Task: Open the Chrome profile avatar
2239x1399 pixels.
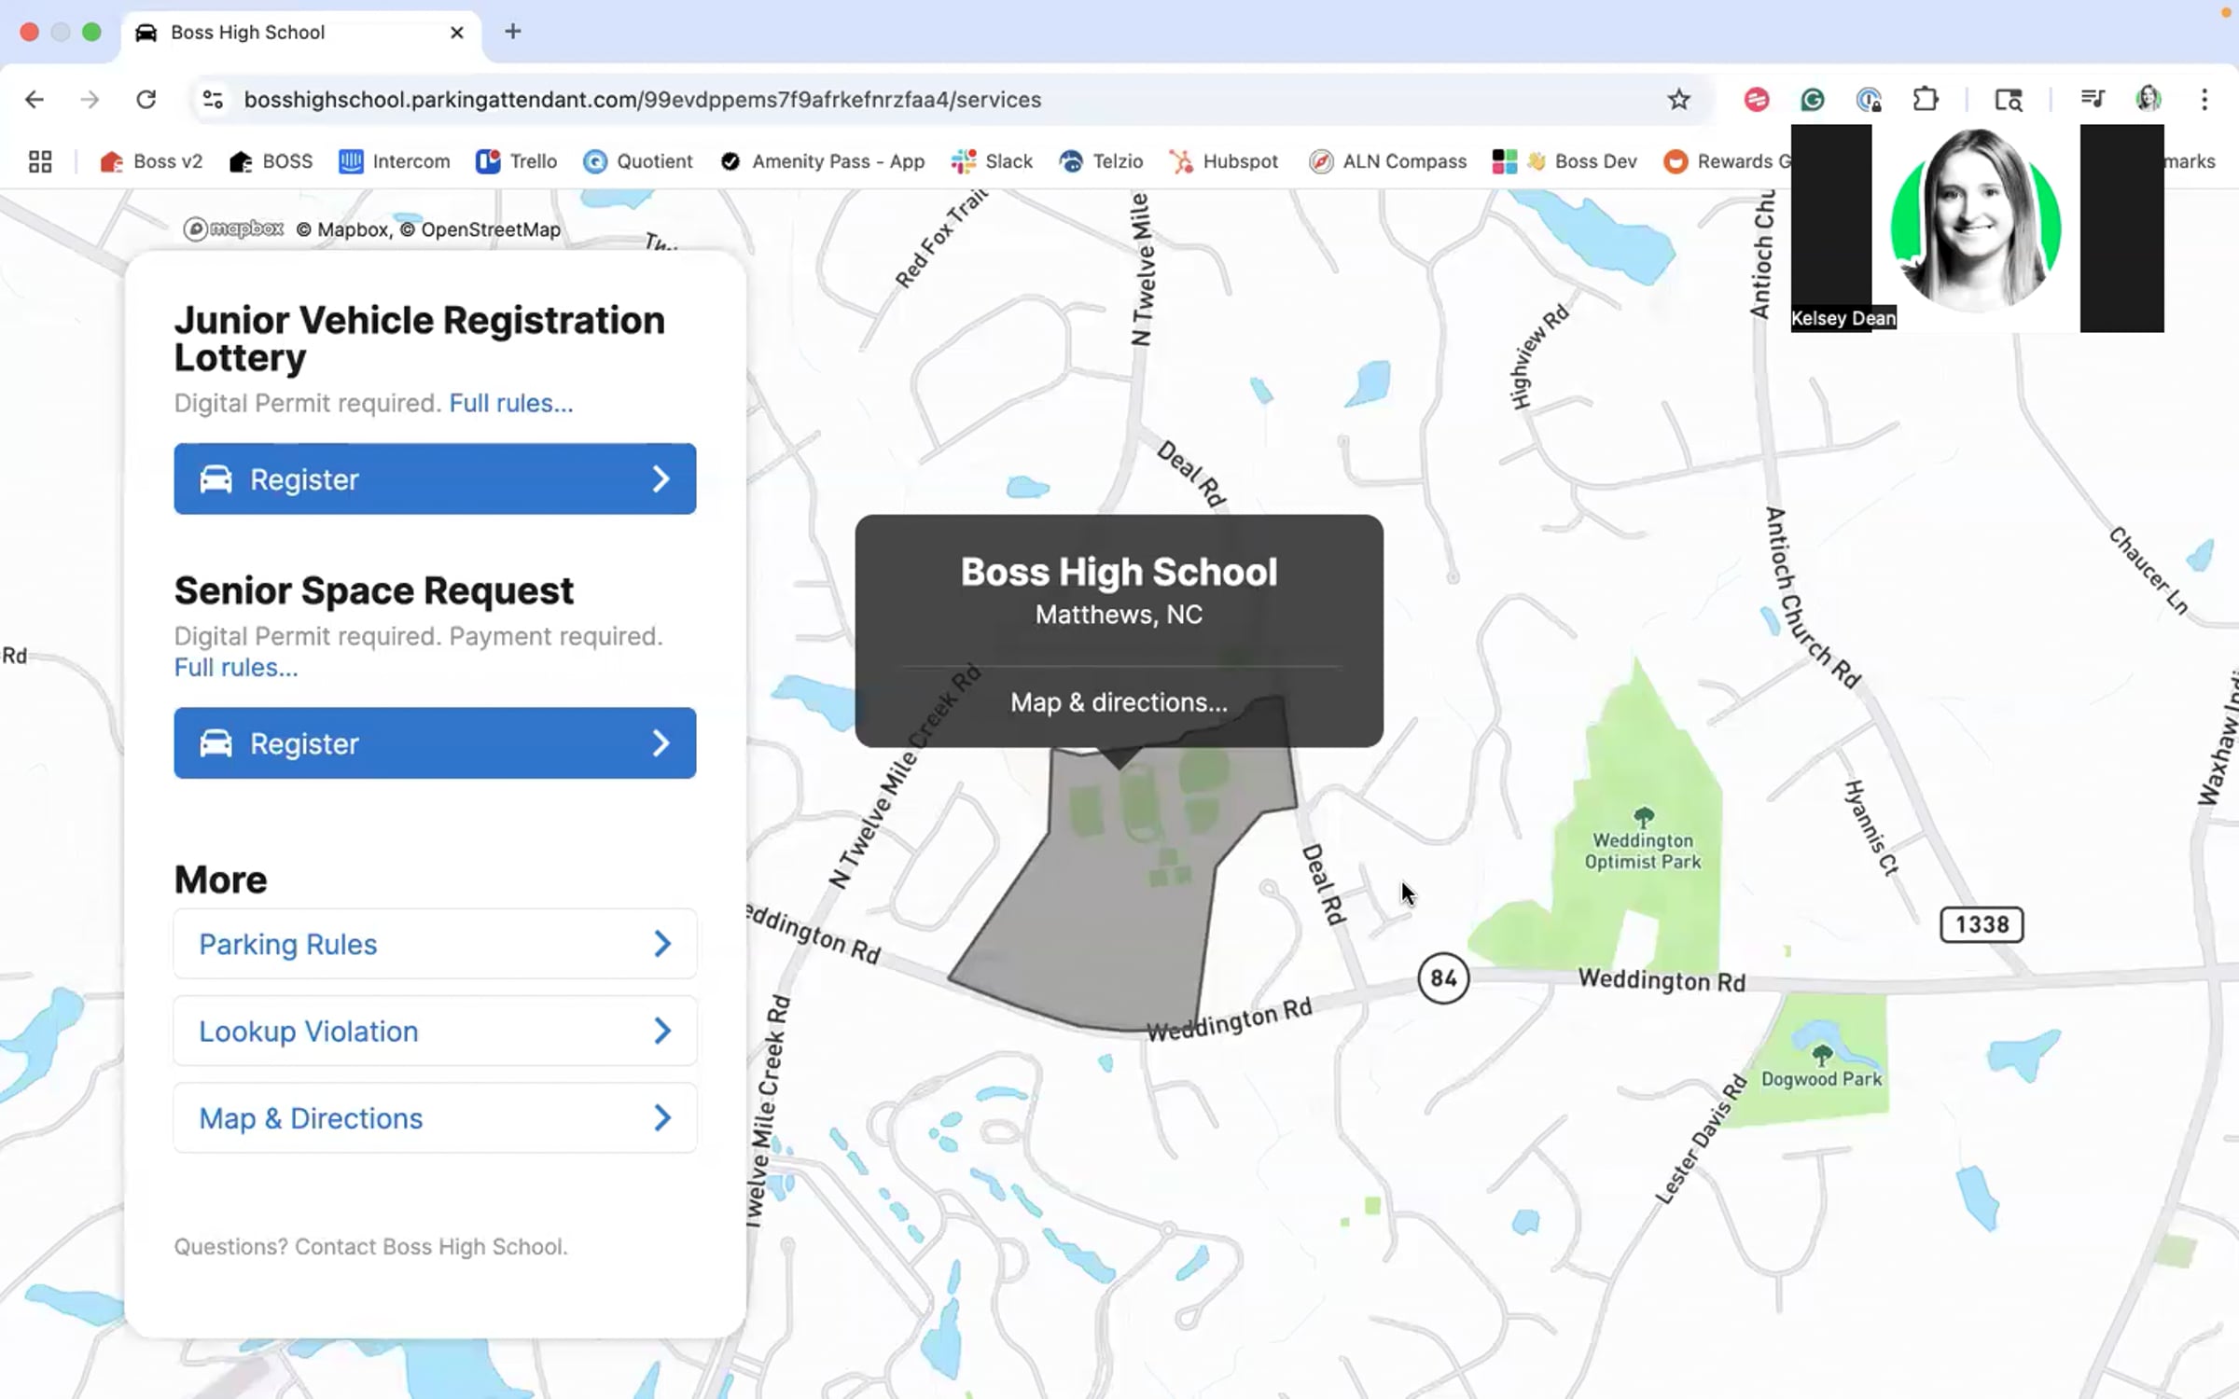Action: coord(2149,99)
